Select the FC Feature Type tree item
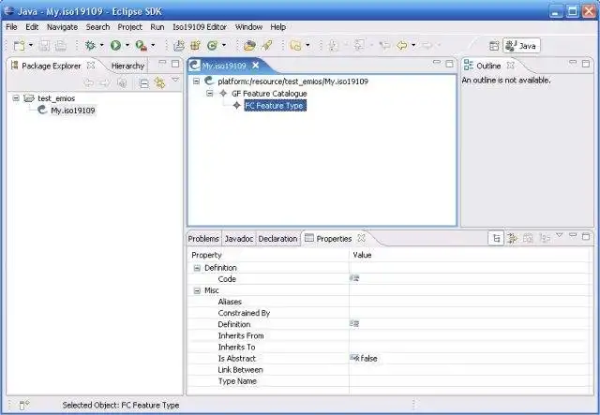 pos(275,106)
